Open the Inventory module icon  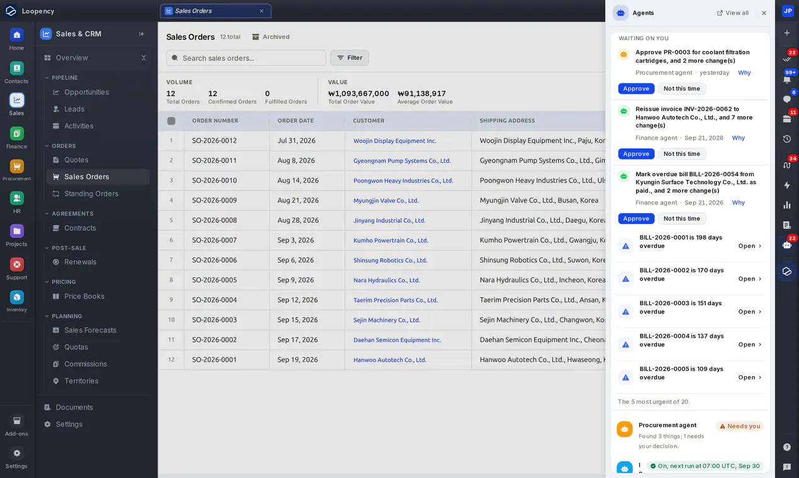point(16,301)
